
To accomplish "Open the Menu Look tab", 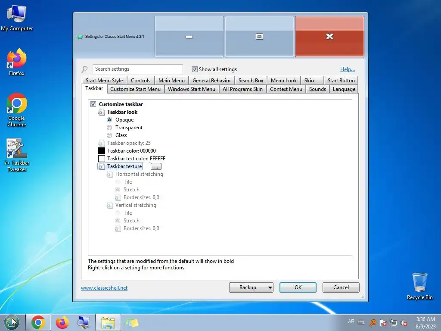I will click(x=284, y=81).
